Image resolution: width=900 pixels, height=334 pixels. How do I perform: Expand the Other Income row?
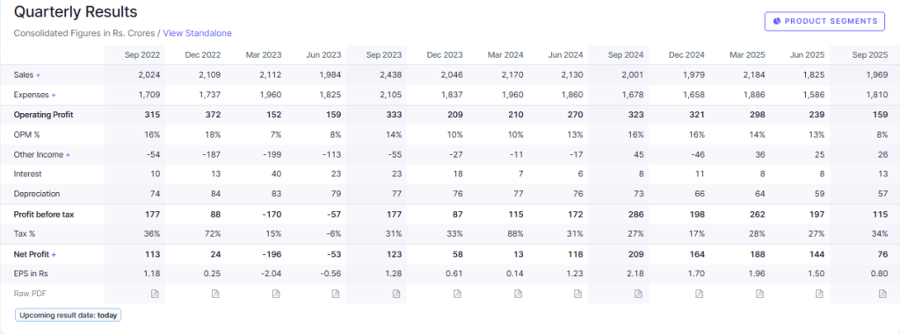(x=68, y=154)
